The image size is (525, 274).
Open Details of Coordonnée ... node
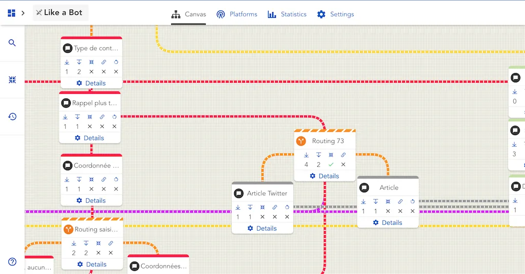(91, 200)
